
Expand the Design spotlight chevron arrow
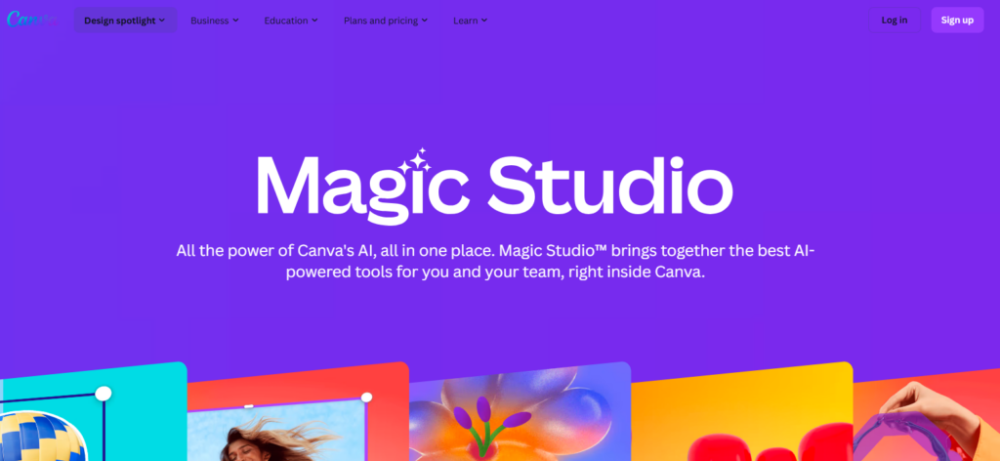pyautogui.click(x=162, y=21)
